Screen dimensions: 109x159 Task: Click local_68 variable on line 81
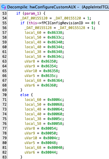[33, 148]
